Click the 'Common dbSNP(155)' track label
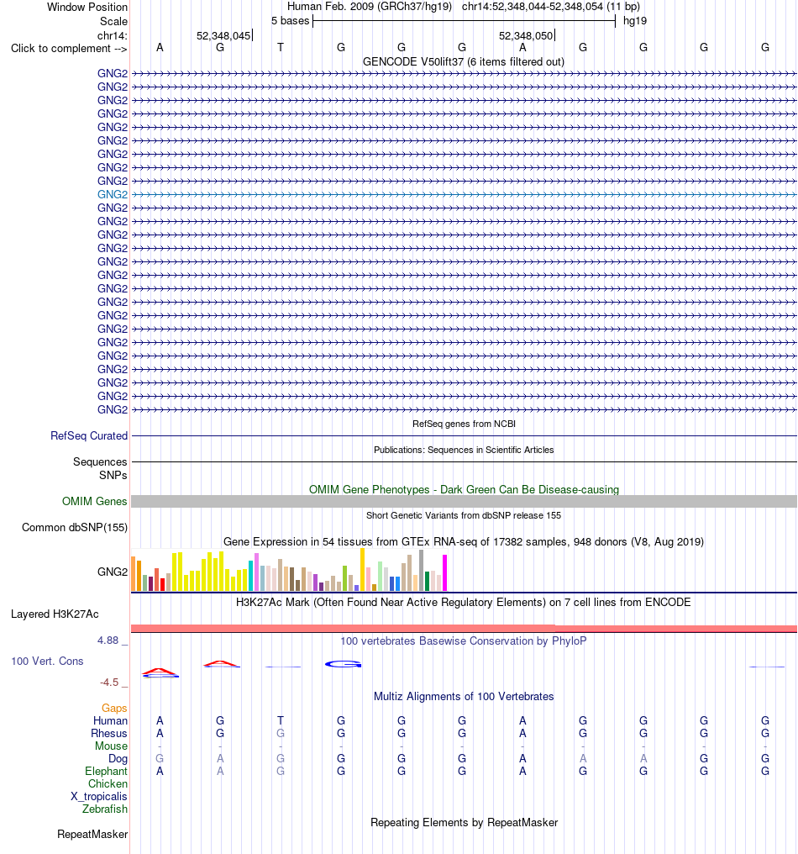This screenshot has height=854, width=798. (75, 527)
